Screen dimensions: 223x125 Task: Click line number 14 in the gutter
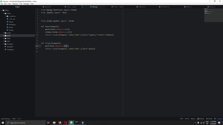click(x=37, y=46)
